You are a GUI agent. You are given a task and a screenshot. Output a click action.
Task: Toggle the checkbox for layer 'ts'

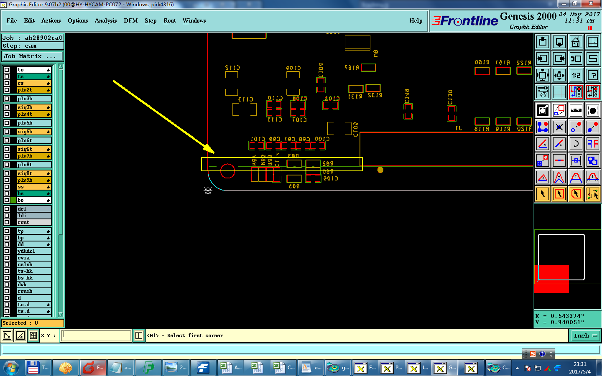coord(7,76)
